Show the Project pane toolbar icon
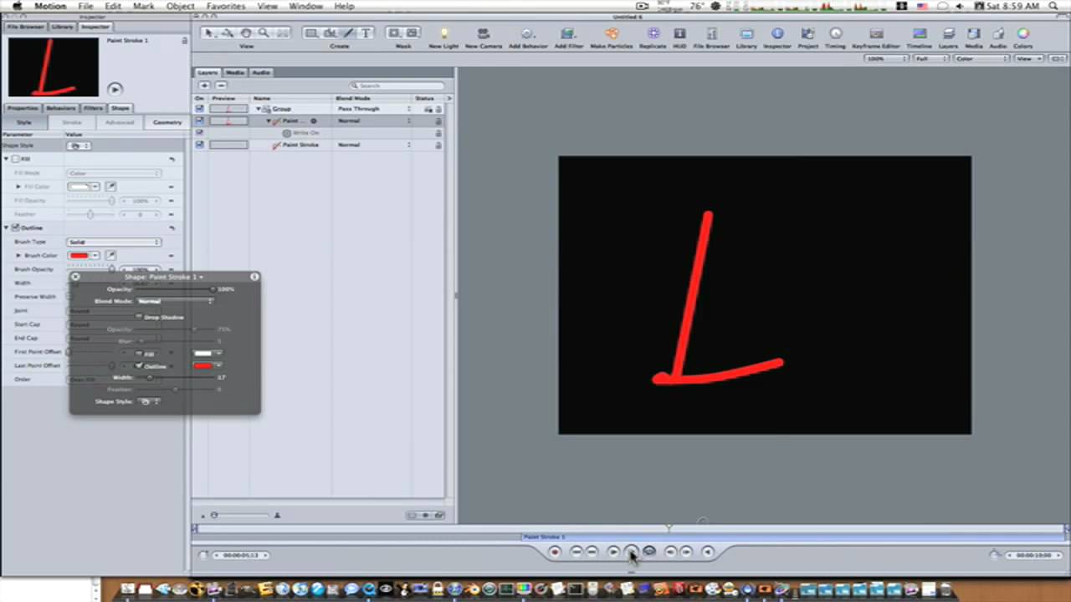Image resolution: width=1071 pixels, height=602 pixels. tap(807, 34)
